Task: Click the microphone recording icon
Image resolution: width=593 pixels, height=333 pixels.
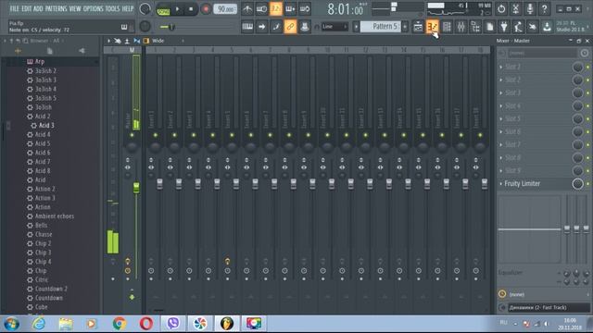Action: 530,9
